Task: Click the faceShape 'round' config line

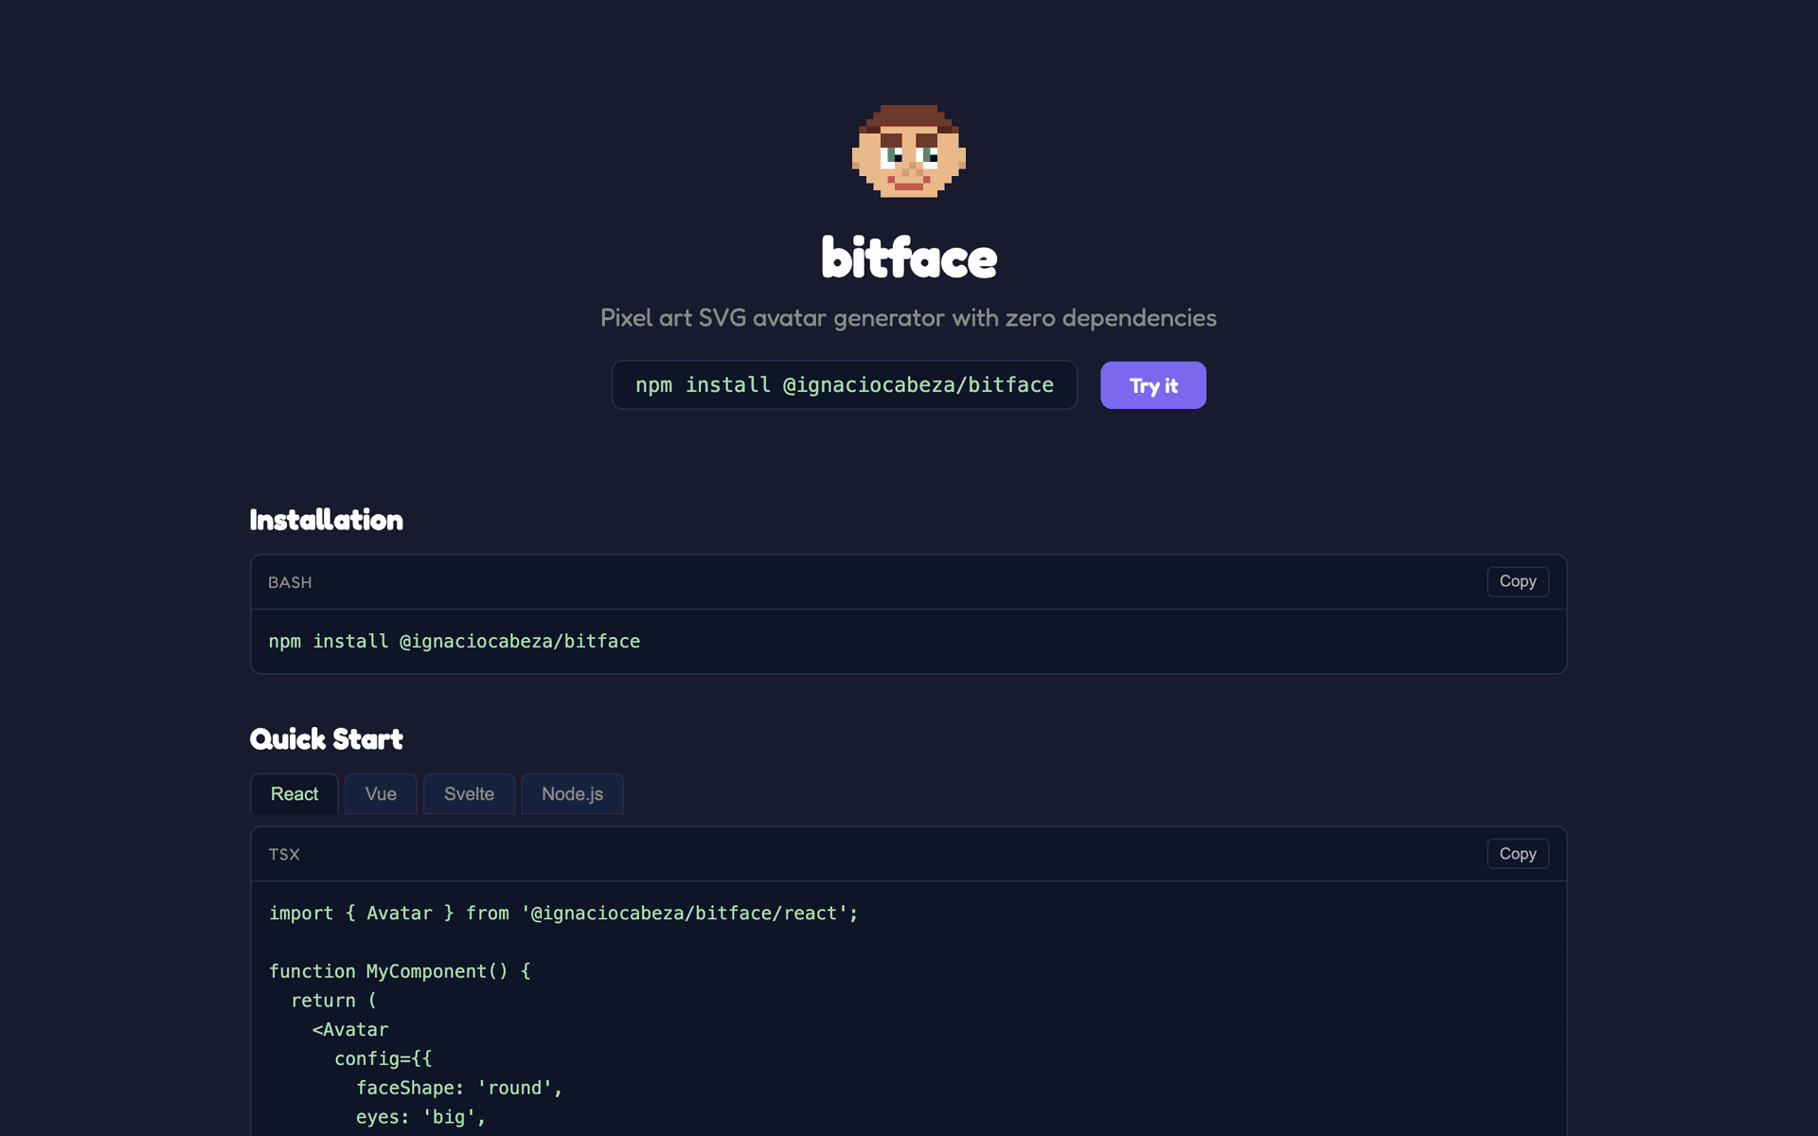Action: (460, 1088)
